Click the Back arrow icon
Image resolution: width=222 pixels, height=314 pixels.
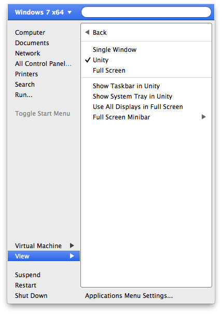coord(87,32)
